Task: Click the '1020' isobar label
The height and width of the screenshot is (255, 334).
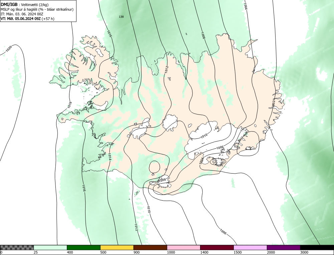Action: click(x=9, y=49)
